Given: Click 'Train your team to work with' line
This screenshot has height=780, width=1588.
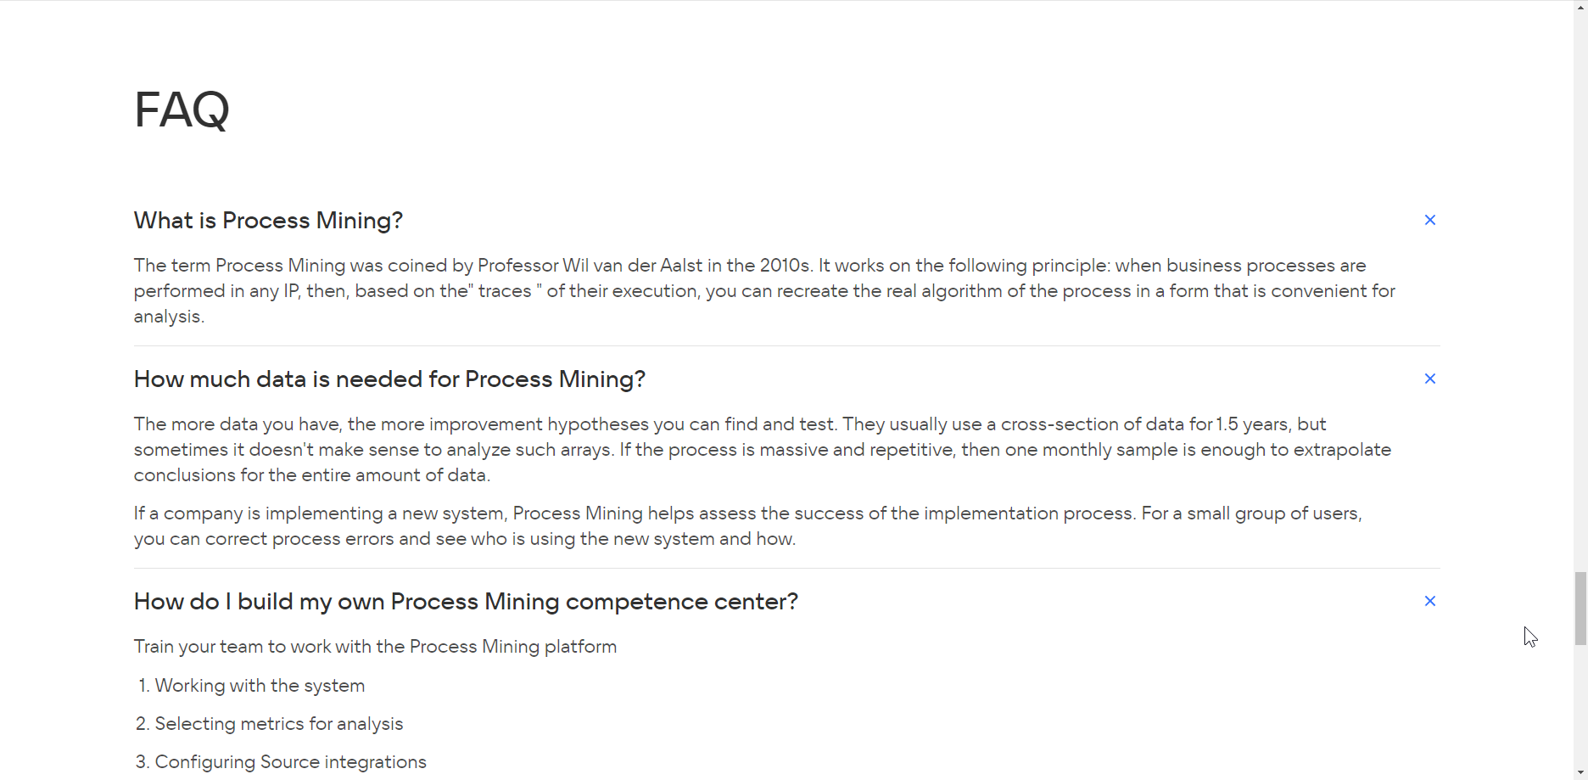Looking at the screenshot, I should click(x=375, y=647).
